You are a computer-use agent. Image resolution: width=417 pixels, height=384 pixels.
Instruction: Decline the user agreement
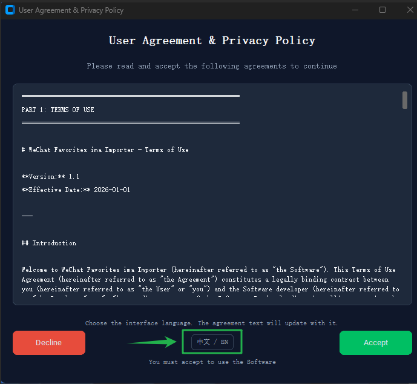49,342
